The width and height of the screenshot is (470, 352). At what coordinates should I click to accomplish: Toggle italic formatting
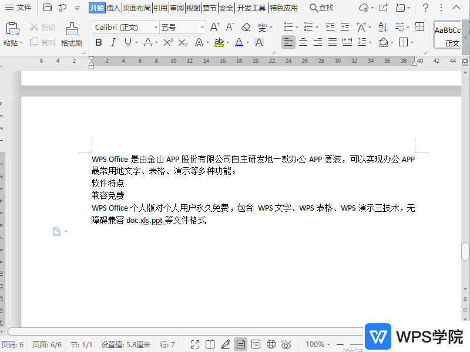pos(113,42)
